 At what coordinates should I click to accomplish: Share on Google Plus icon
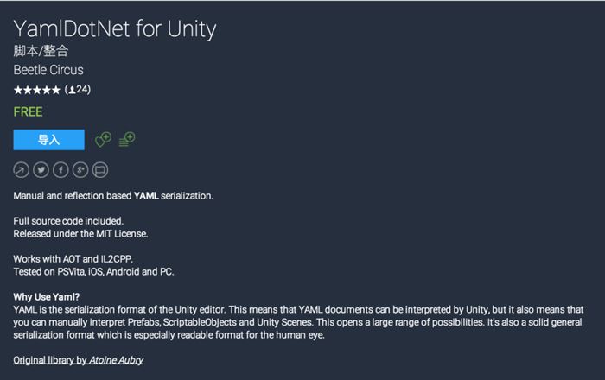pyautogui.click(x=80, y=169)
